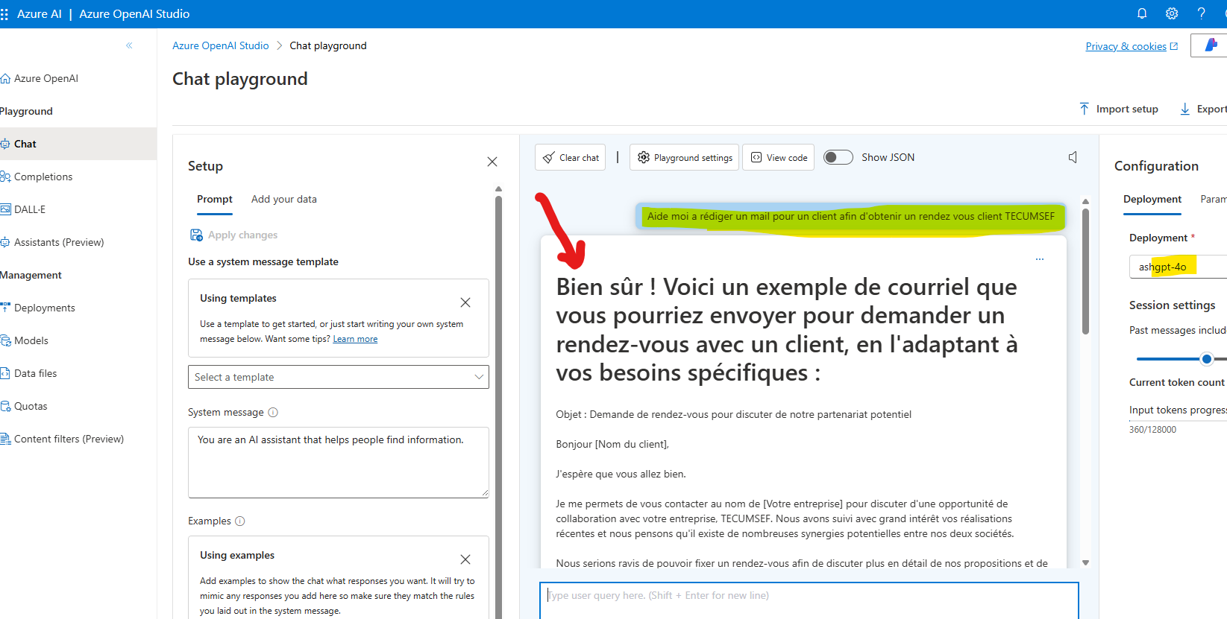Show System message info tooltip
The image size is (1227, 619).
coord(273,412)
